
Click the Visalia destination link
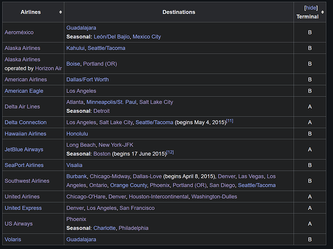(x=74, y=165)
